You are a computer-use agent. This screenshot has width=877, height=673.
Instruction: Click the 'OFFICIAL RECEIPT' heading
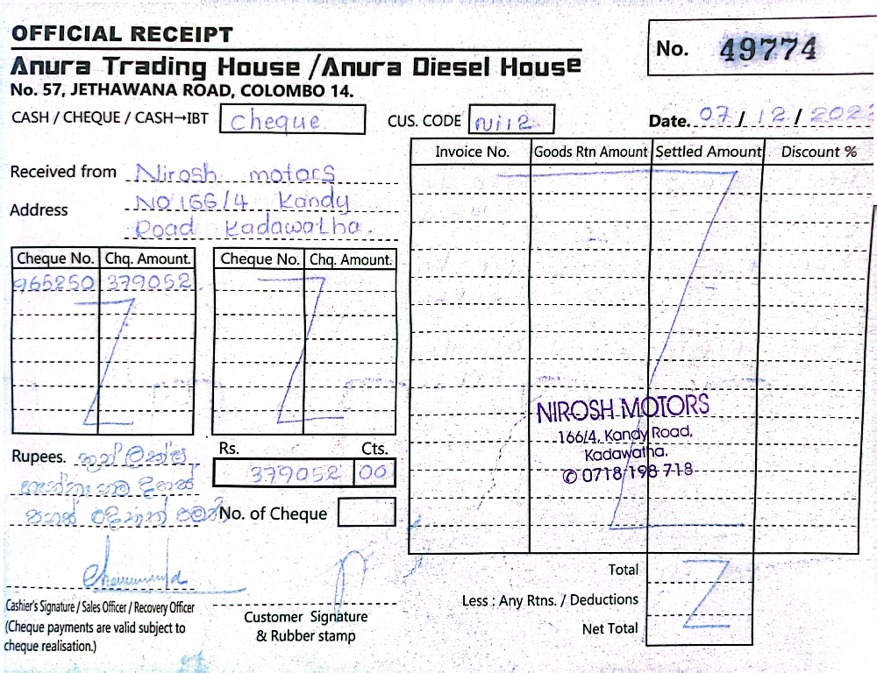(x=122, y=35)
